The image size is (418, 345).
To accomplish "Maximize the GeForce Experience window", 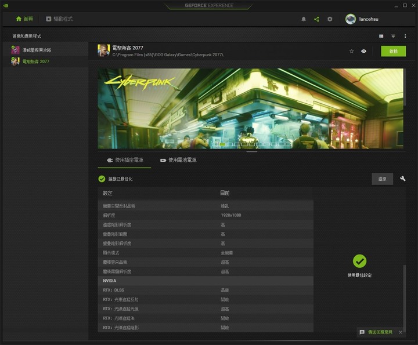I will 405,5.
